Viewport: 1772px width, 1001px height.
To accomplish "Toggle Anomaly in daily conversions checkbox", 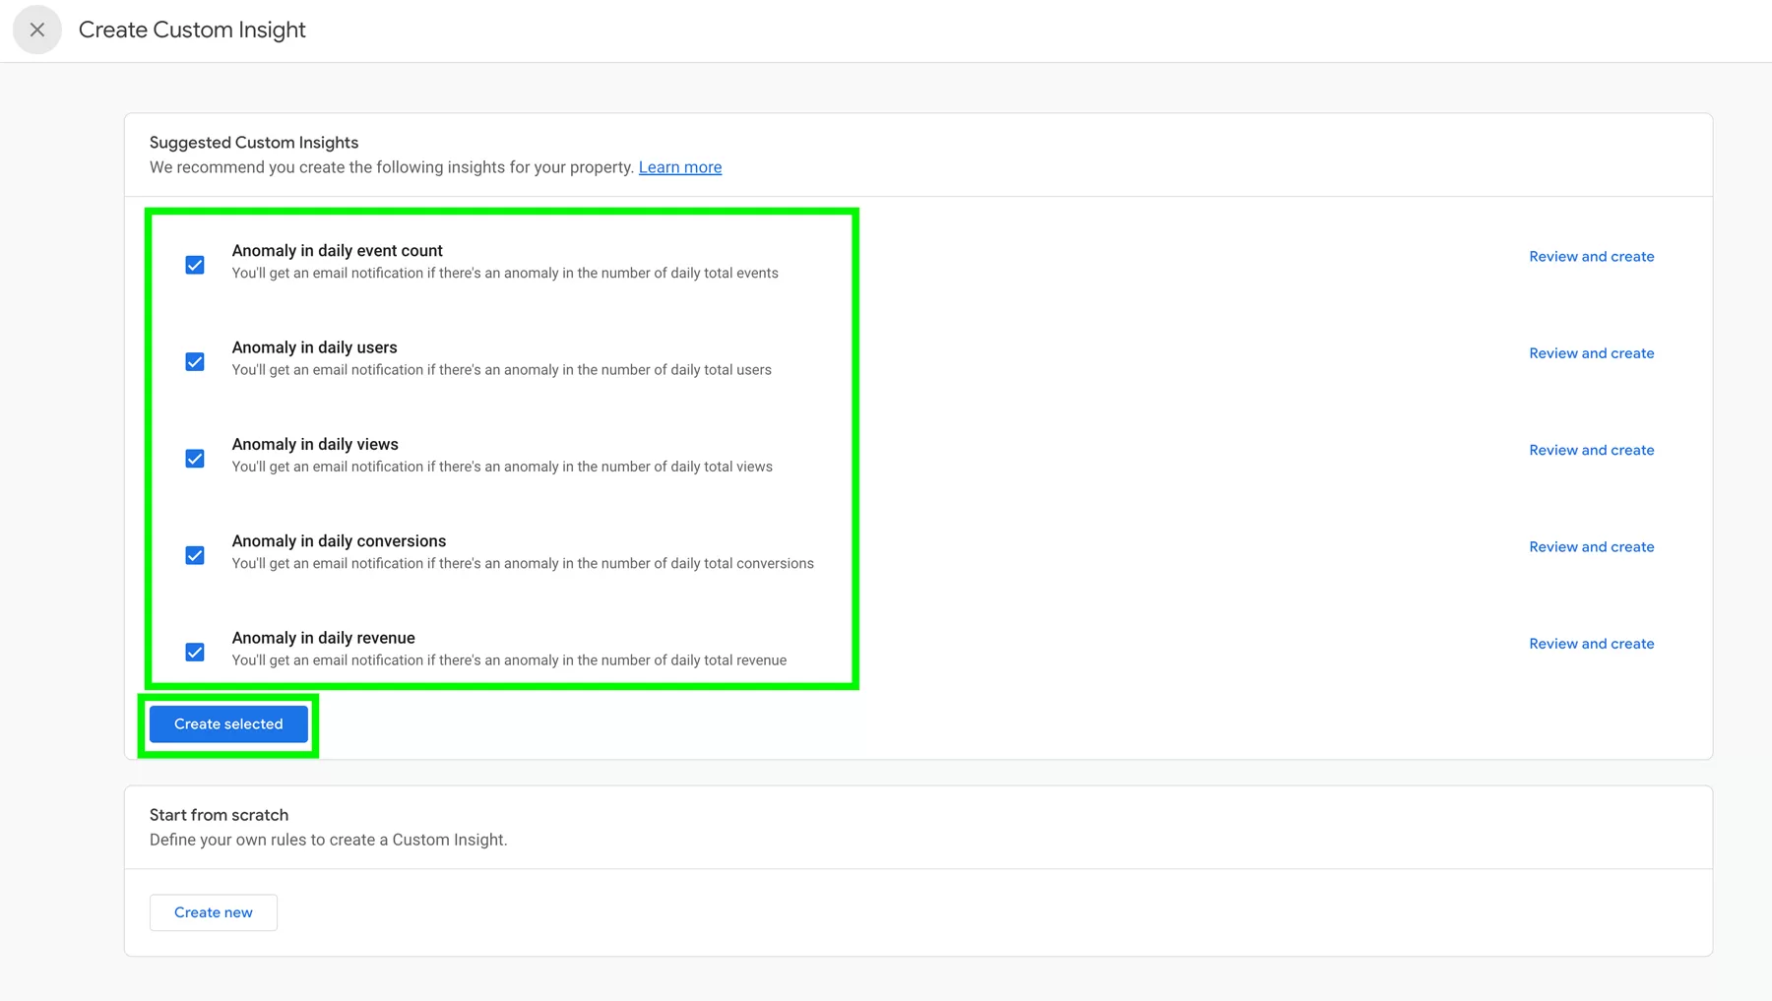I will (x=195, y=555).
